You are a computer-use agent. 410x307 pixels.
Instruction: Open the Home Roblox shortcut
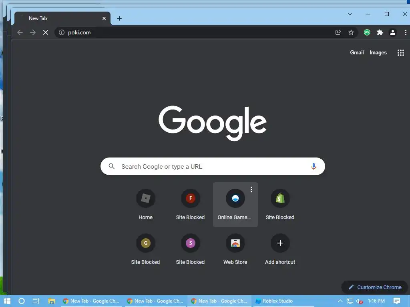tap(146, 204)
